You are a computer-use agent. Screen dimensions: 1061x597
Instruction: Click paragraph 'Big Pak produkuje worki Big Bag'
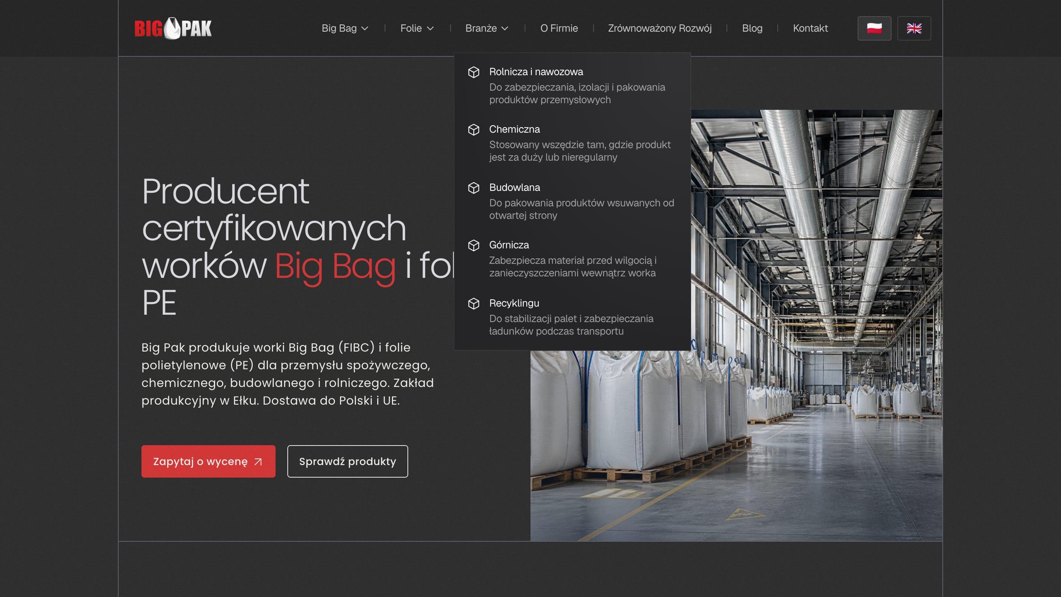pyautogui.click(x=287, y=374)
